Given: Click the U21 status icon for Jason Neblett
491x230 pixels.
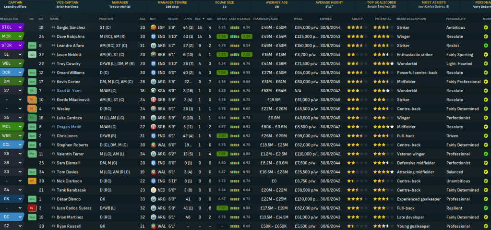Looking at the screenshot, I should tap(32, 55).
